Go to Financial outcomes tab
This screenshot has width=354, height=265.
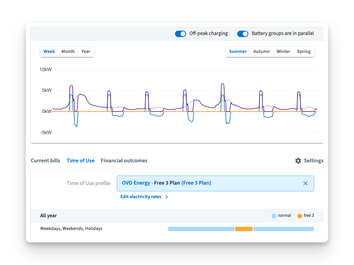(x=124, y=161)
